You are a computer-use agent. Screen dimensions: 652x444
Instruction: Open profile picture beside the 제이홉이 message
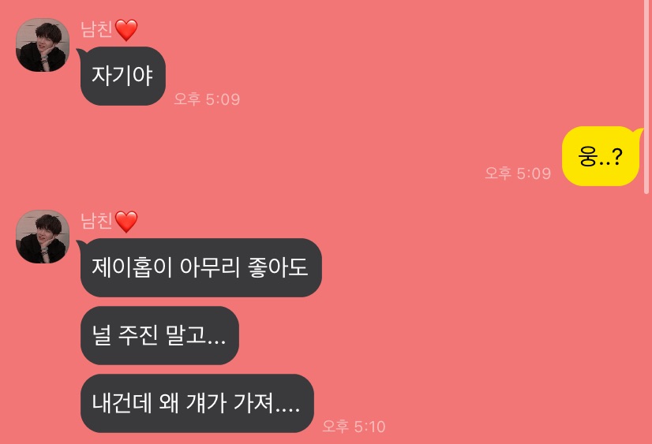coord(43,237)
